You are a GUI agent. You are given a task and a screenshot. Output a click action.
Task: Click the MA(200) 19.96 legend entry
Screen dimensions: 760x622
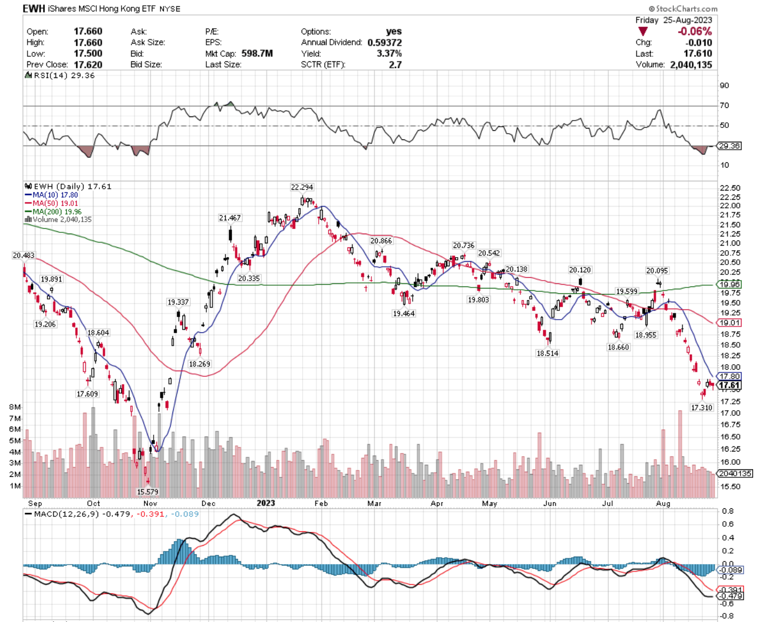tap(57, 212)
